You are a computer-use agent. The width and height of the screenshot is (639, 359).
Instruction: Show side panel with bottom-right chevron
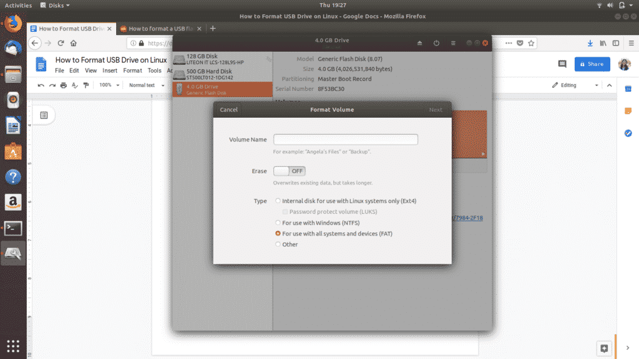pyautogui.click(x=628, y=348)
